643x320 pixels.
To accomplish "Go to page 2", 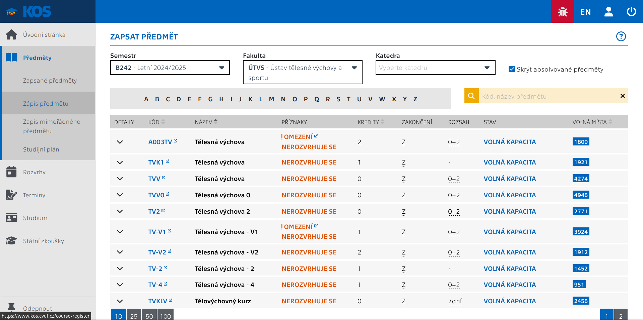I will (x=621, y=315).
